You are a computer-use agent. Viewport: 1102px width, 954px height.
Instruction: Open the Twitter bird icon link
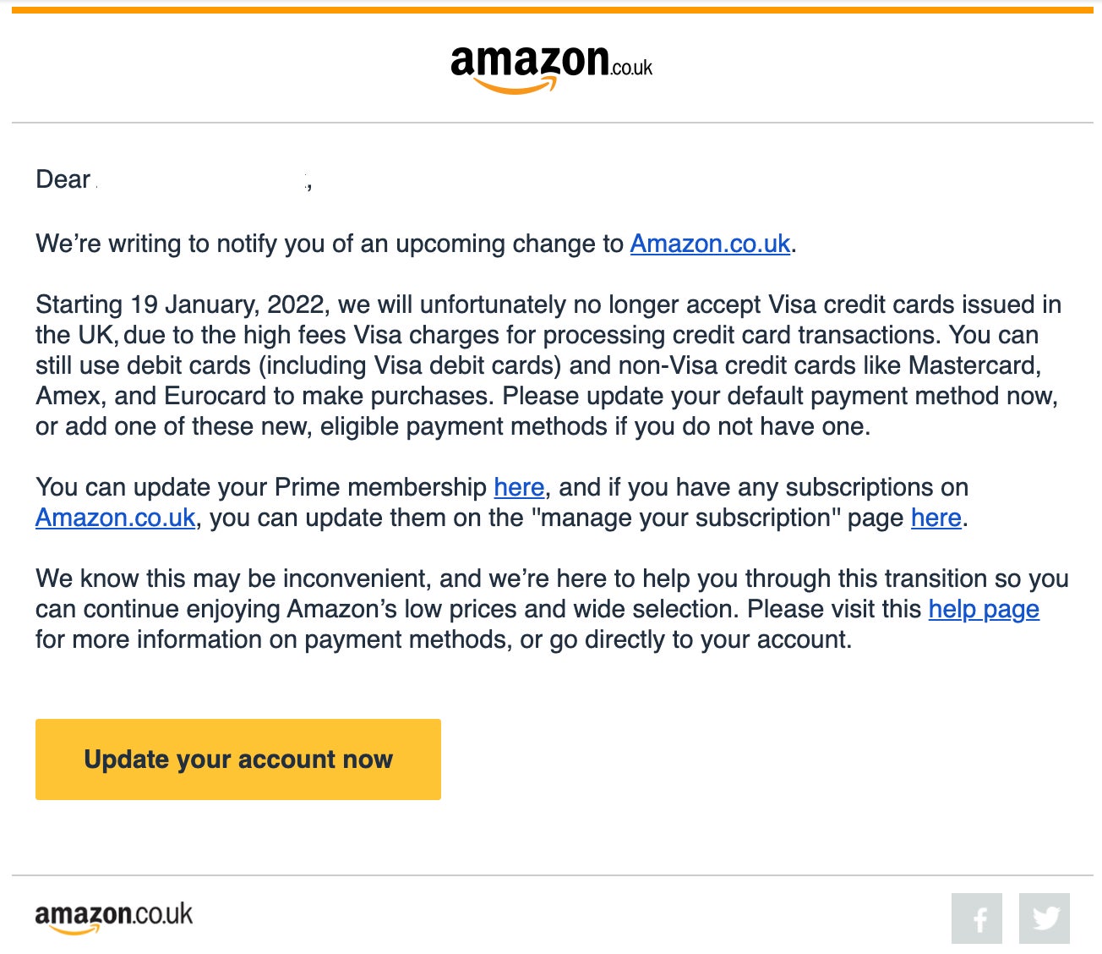tap(1045, 918)
